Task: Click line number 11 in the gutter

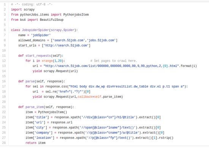Action: [x=4, y=56]
